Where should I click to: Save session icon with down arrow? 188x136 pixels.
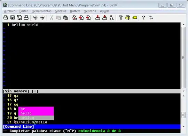point(105,18)
